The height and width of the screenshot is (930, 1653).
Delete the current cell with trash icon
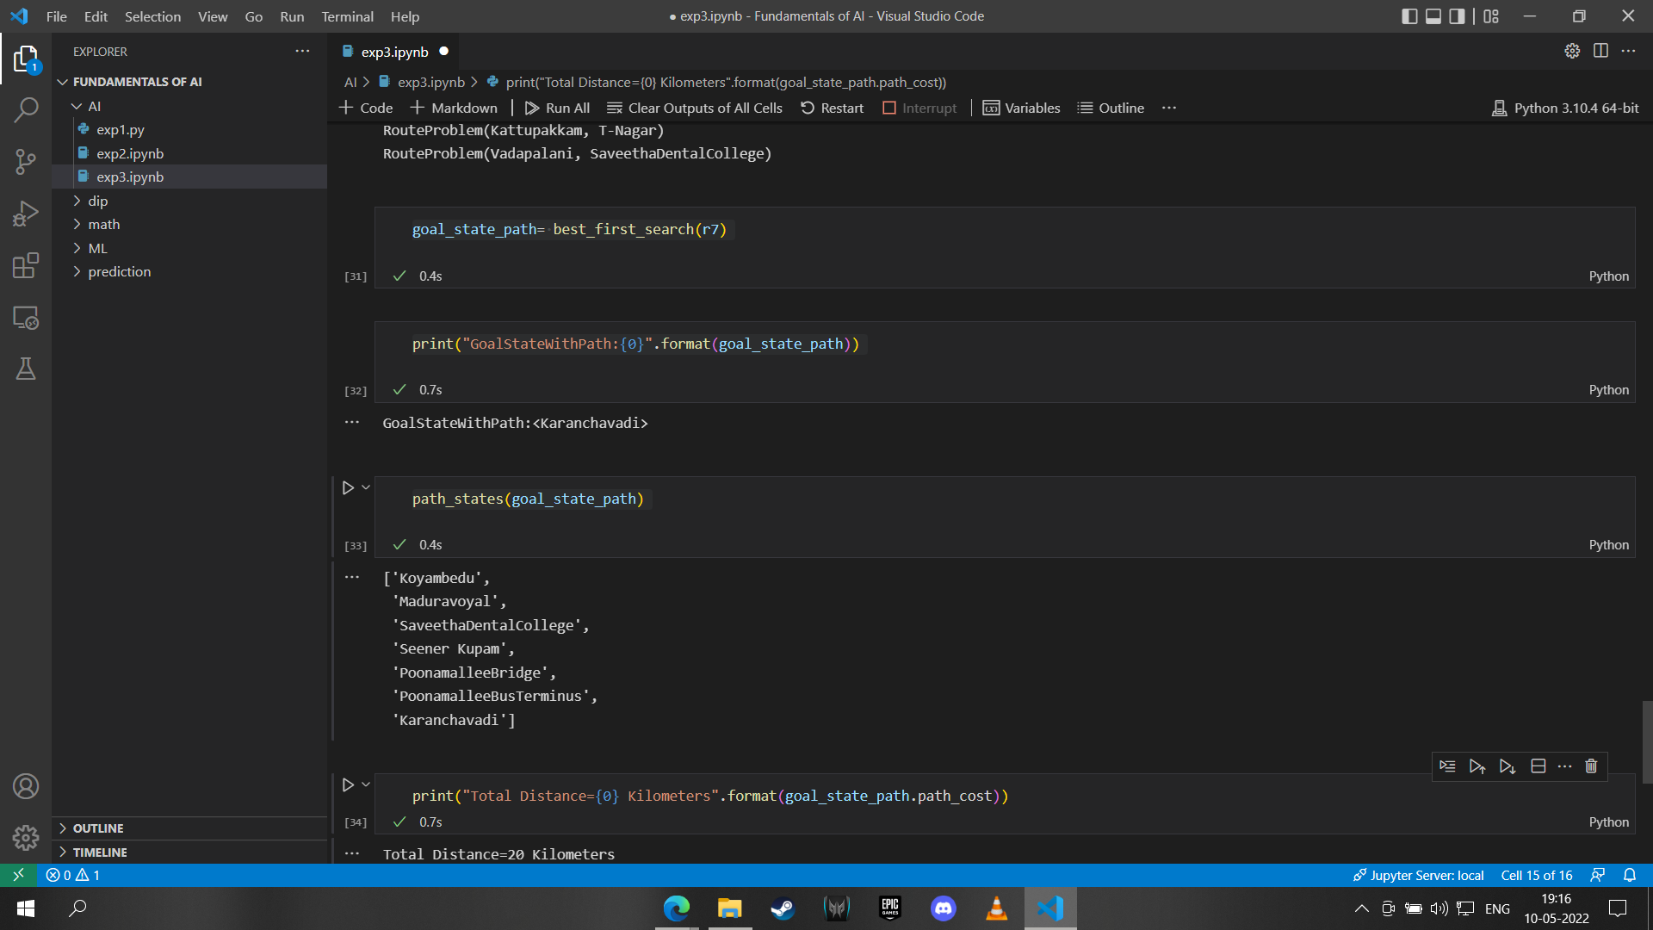coord(1591,766)
